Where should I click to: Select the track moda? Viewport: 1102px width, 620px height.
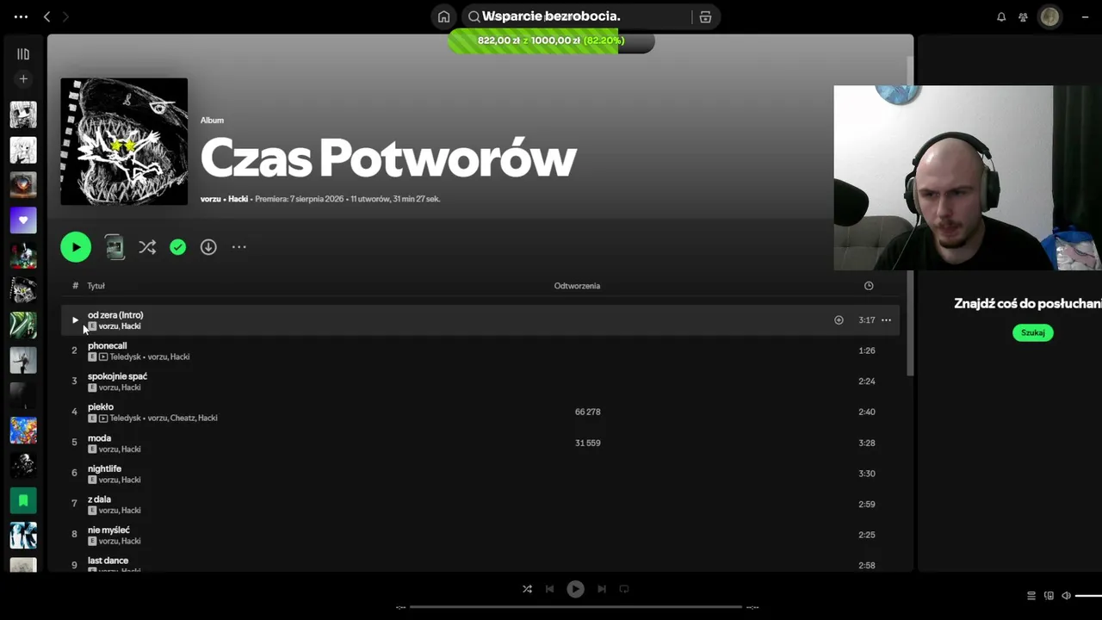(480, 443)
